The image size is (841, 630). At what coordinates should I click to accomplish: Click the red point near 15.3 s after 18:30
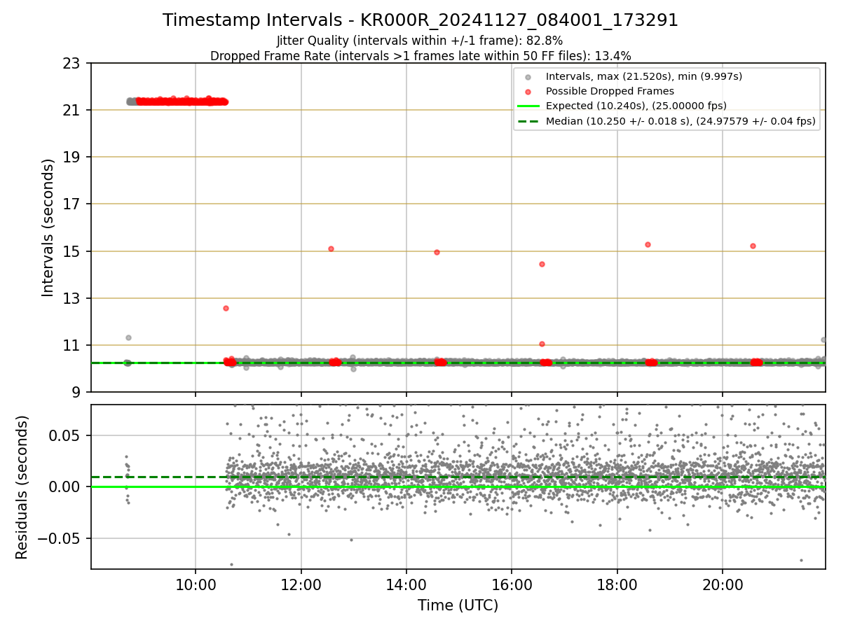[648, 244]
